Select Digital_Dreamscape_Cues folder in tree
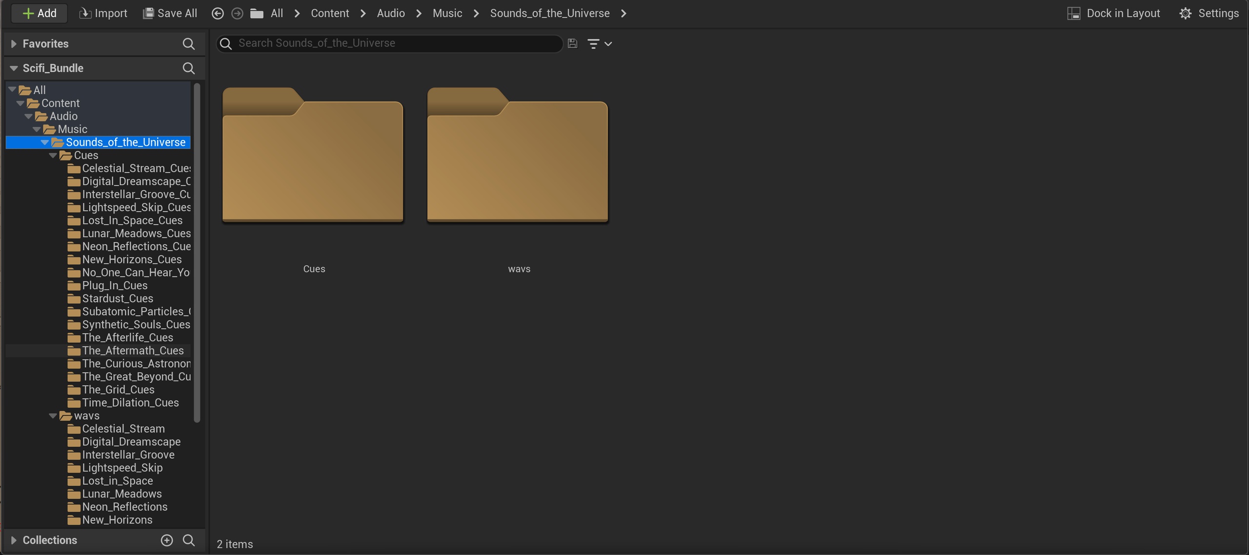 pyautogui.click(x=129, y=181)
